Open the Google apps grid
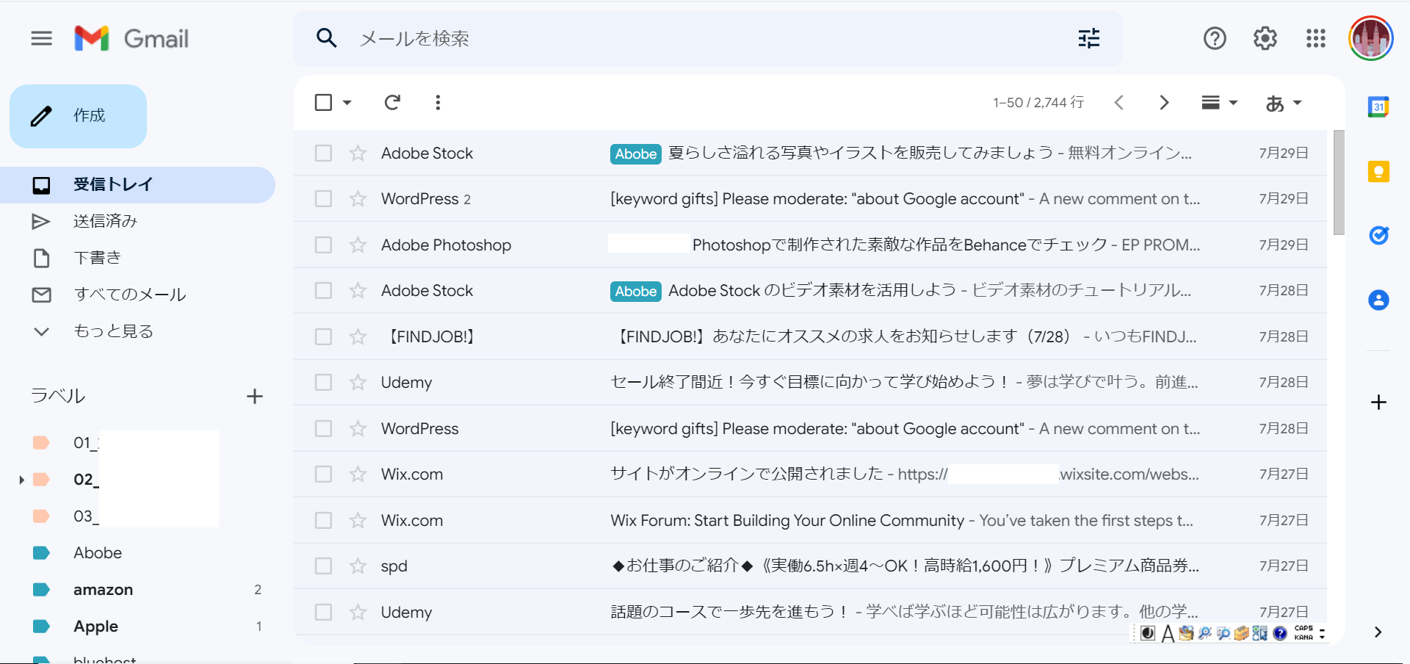This screenshot has height=664, width=1410. 1316,38
